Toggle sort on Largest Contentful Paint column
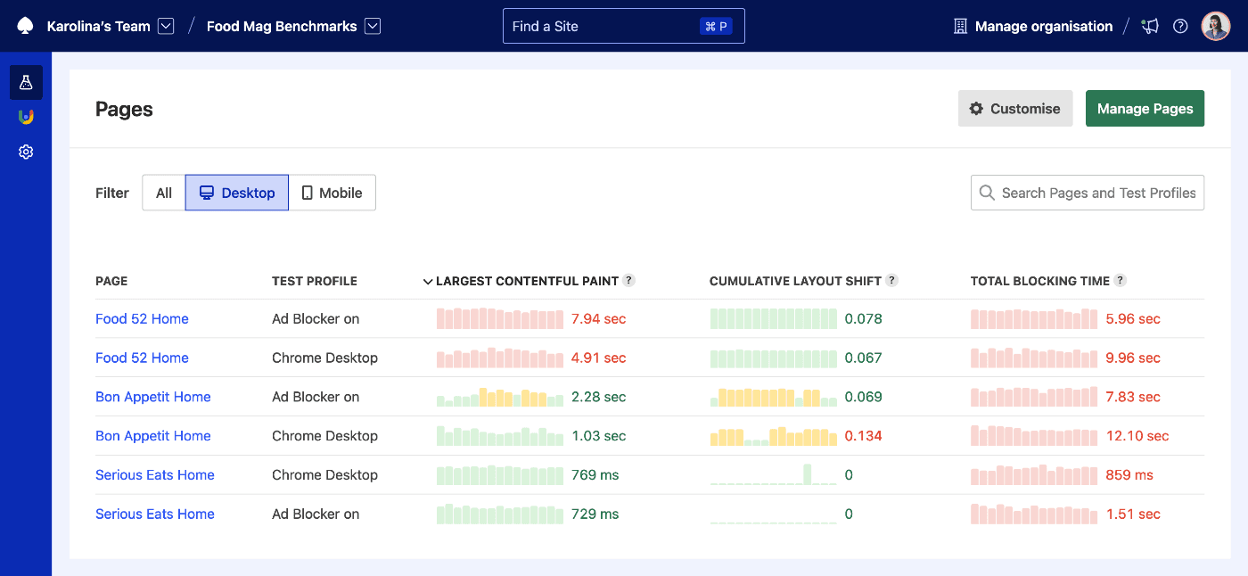The height and width of the screenshot is (576, 1248). (526, 281)
